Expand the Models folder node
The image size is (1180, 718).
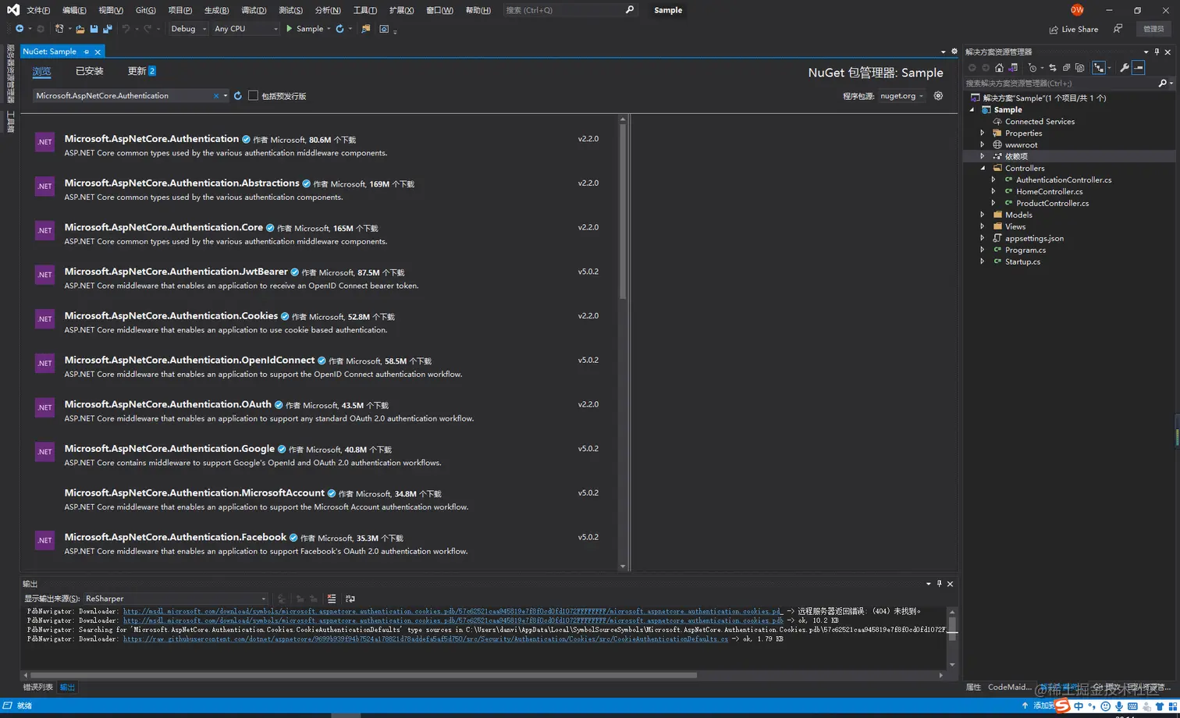pyautogui.click(x=983, y=215)
